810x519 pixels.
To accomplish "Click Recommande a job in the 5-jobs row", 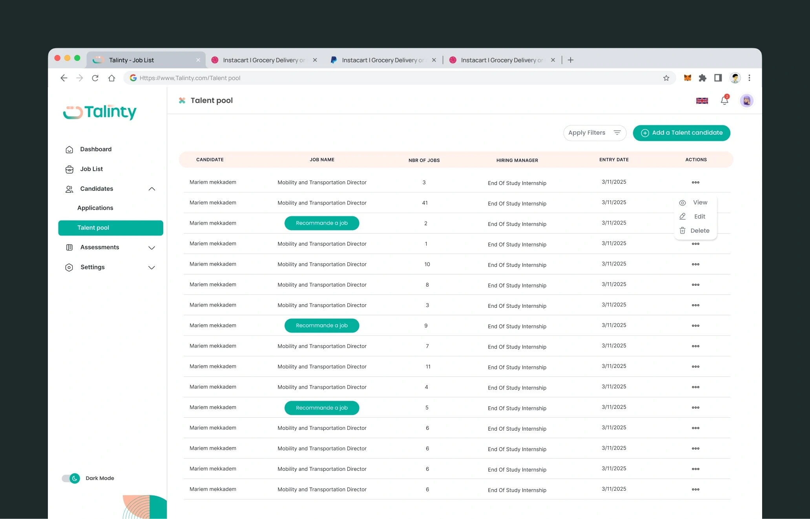I will (321, 408).
